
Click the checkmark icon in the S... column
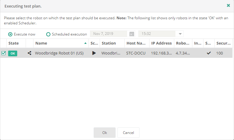tap(209, 53)
